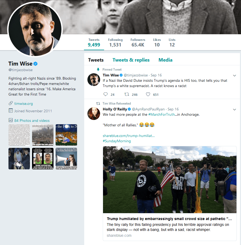Click the photos icon beside 84 Photos and videos
Viewport: 241px width, 245px height.
tap(11, 120)
